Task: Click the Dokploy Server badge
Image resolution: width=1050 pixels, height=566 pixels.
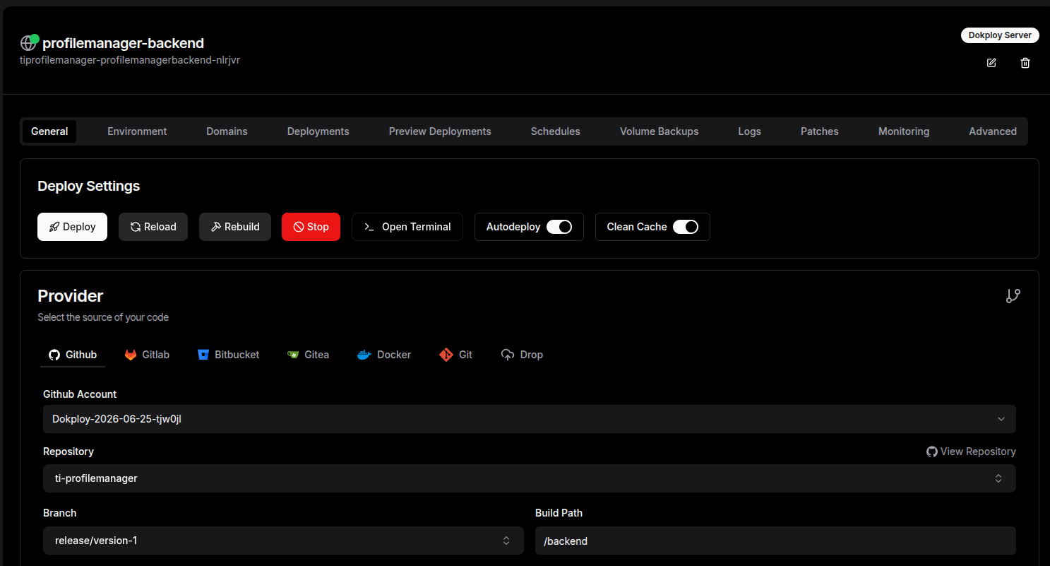Action: coord(1000,35)
